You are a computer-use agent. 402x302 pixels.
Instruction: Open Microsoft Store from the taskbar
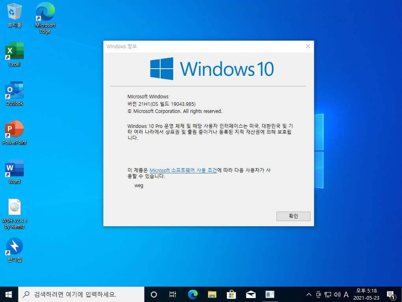click(x=231, y=294)
